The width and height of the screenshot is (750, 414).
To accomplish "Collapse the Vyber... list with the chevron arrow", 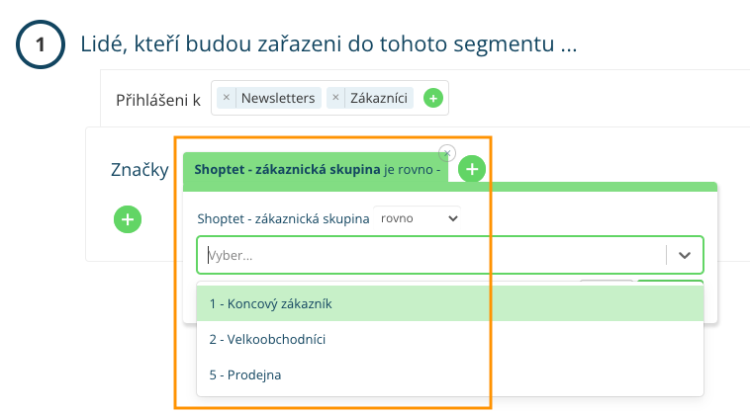I will pos(685,255).
